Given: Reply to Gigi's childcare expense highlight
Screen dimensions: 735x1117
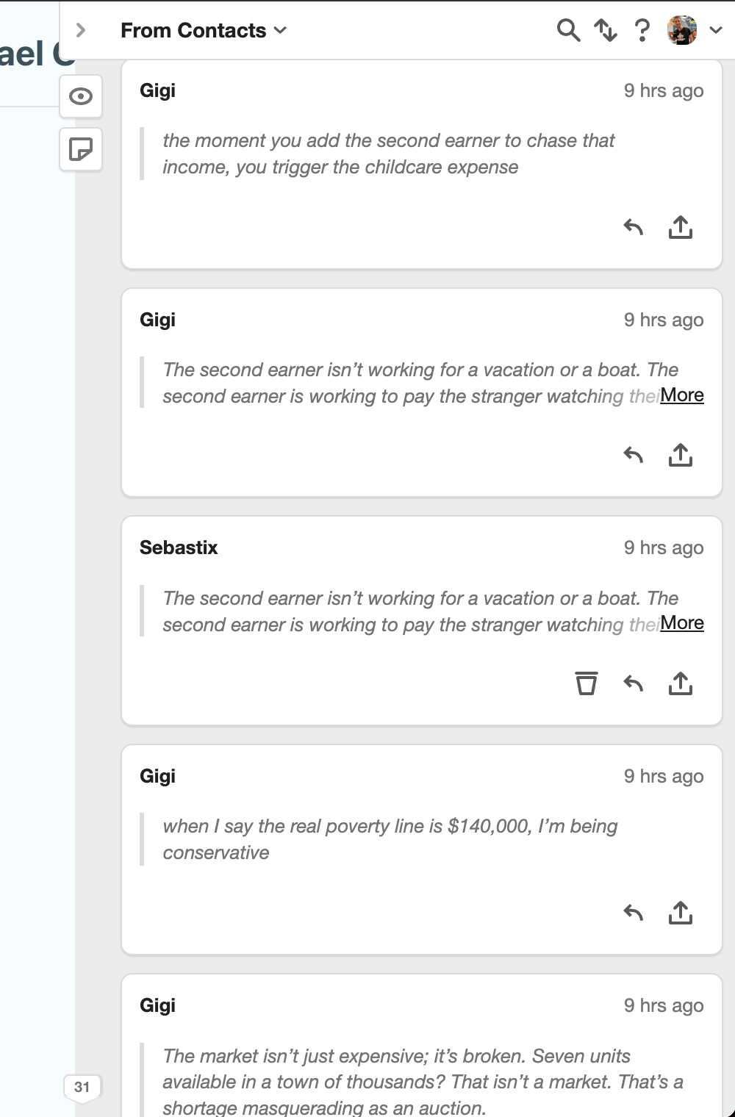Looking at the screenshot, I should click(x=633, y=227).
